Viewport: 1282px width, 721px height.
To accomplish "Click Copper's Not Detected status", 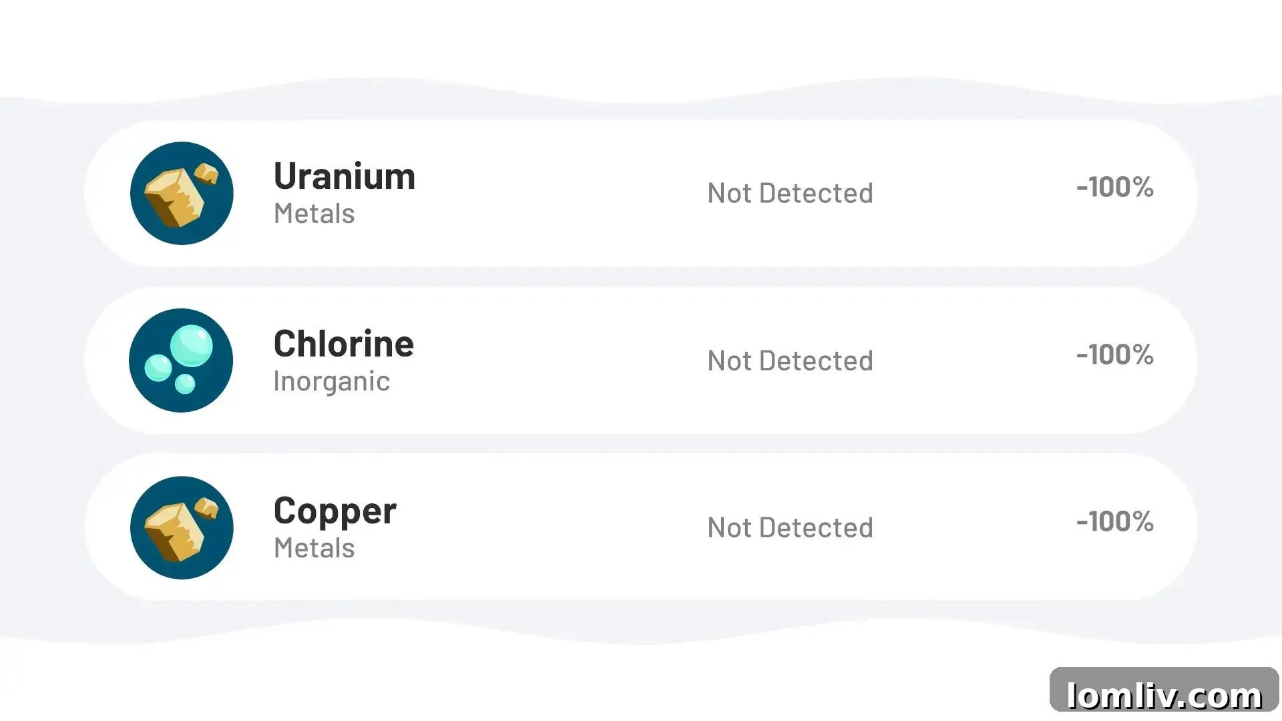I will [790, 528].
